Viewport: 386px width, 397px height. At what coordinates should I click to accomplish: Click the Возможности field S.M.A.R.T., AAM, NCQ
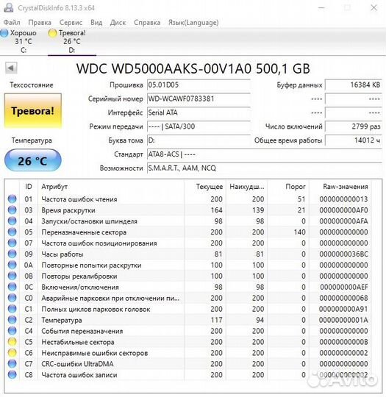click(x=265, y=168)
